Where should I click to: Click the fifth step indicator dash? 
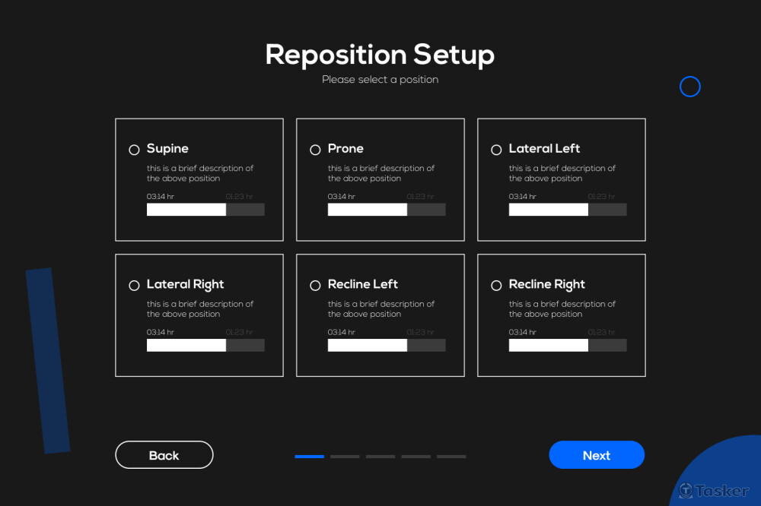451,457
